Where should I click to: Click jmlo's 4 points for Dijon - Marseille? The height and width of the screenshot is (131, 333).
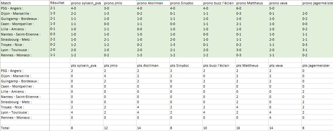click(x=120, y=76)
